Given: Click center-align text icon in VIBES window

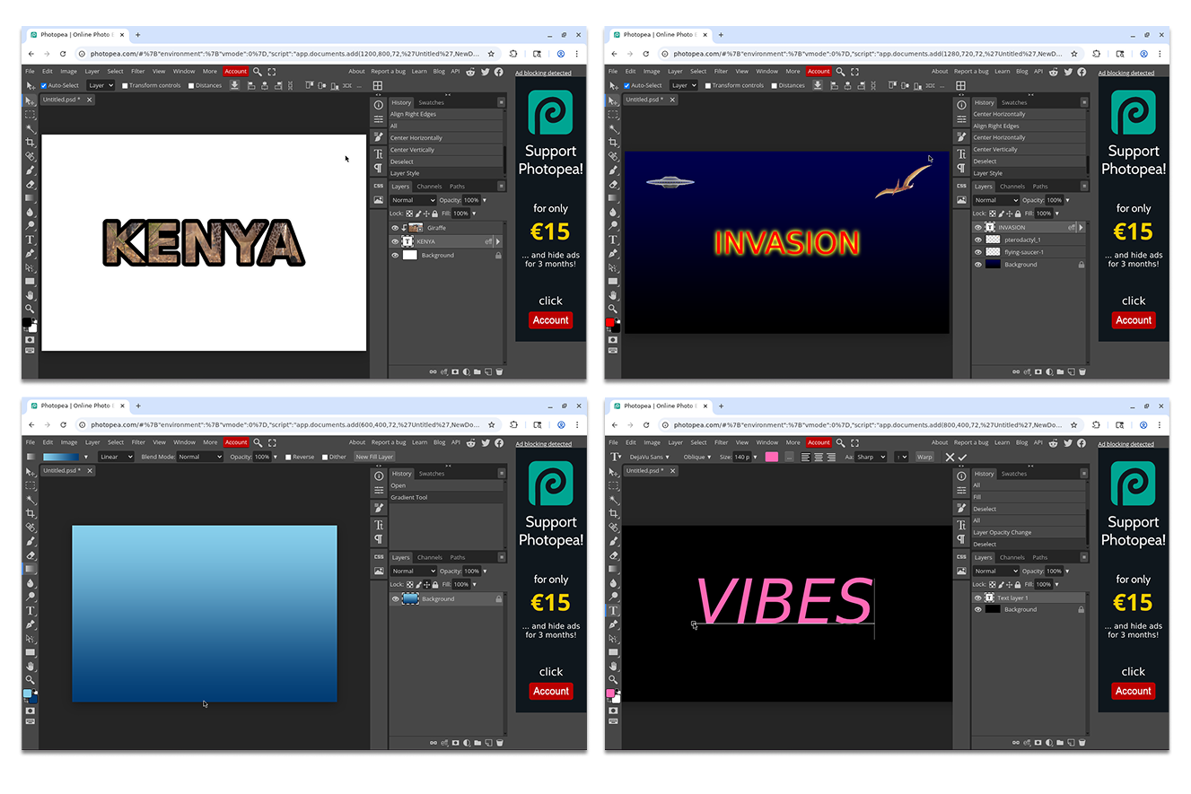Looking at the screenshot, I should point(818,457).
